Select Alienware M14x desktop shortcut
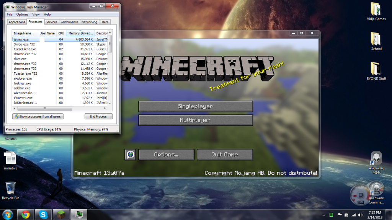392x220 pixels. [x=376, y=163]
